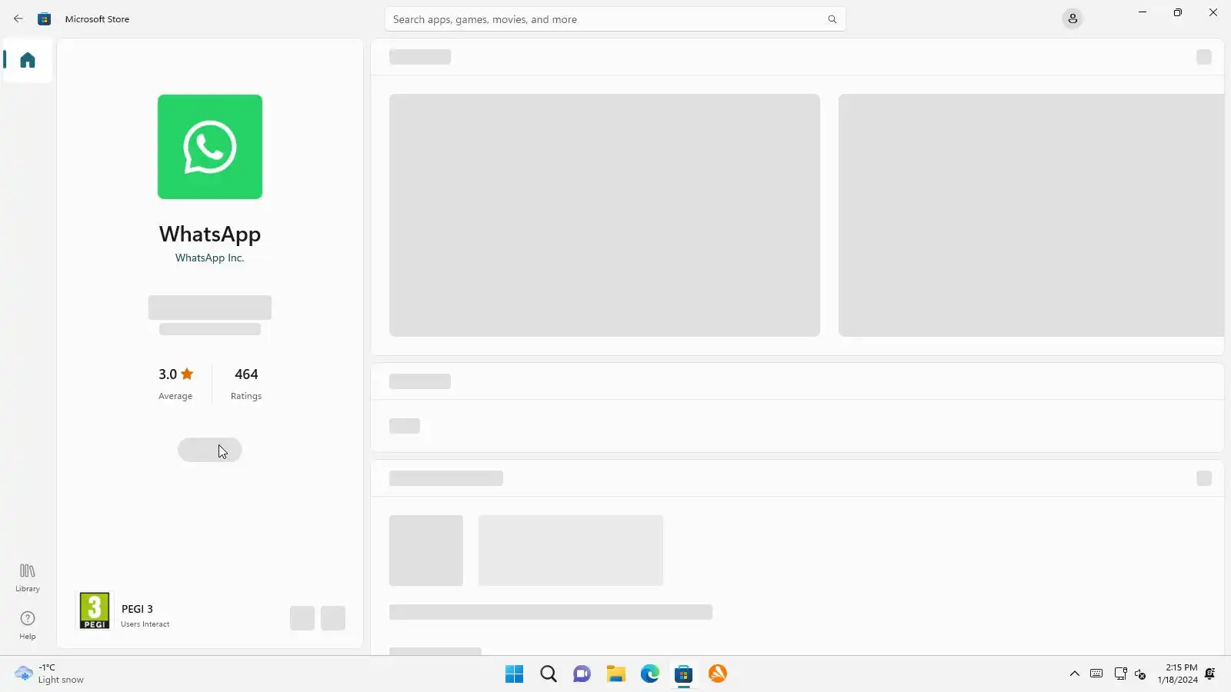Launch Microsoft Edge from the taskbar
This screenshot has height=692, width=1231.
(650, 674)
